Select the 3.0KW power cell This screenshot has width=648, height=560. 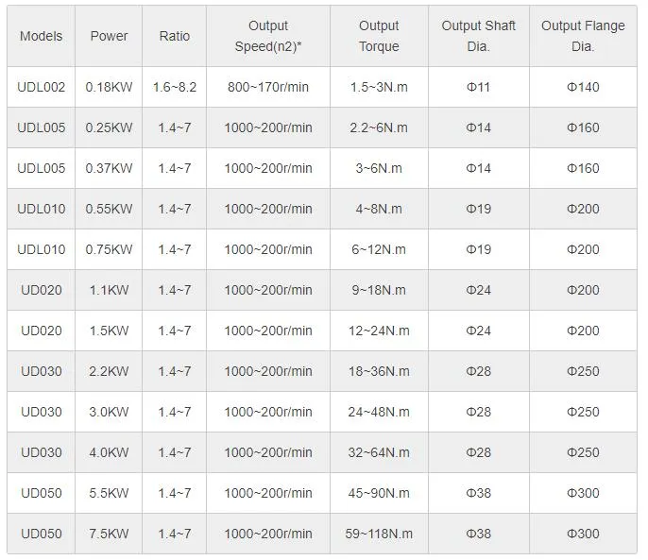(x=109, y=412)
